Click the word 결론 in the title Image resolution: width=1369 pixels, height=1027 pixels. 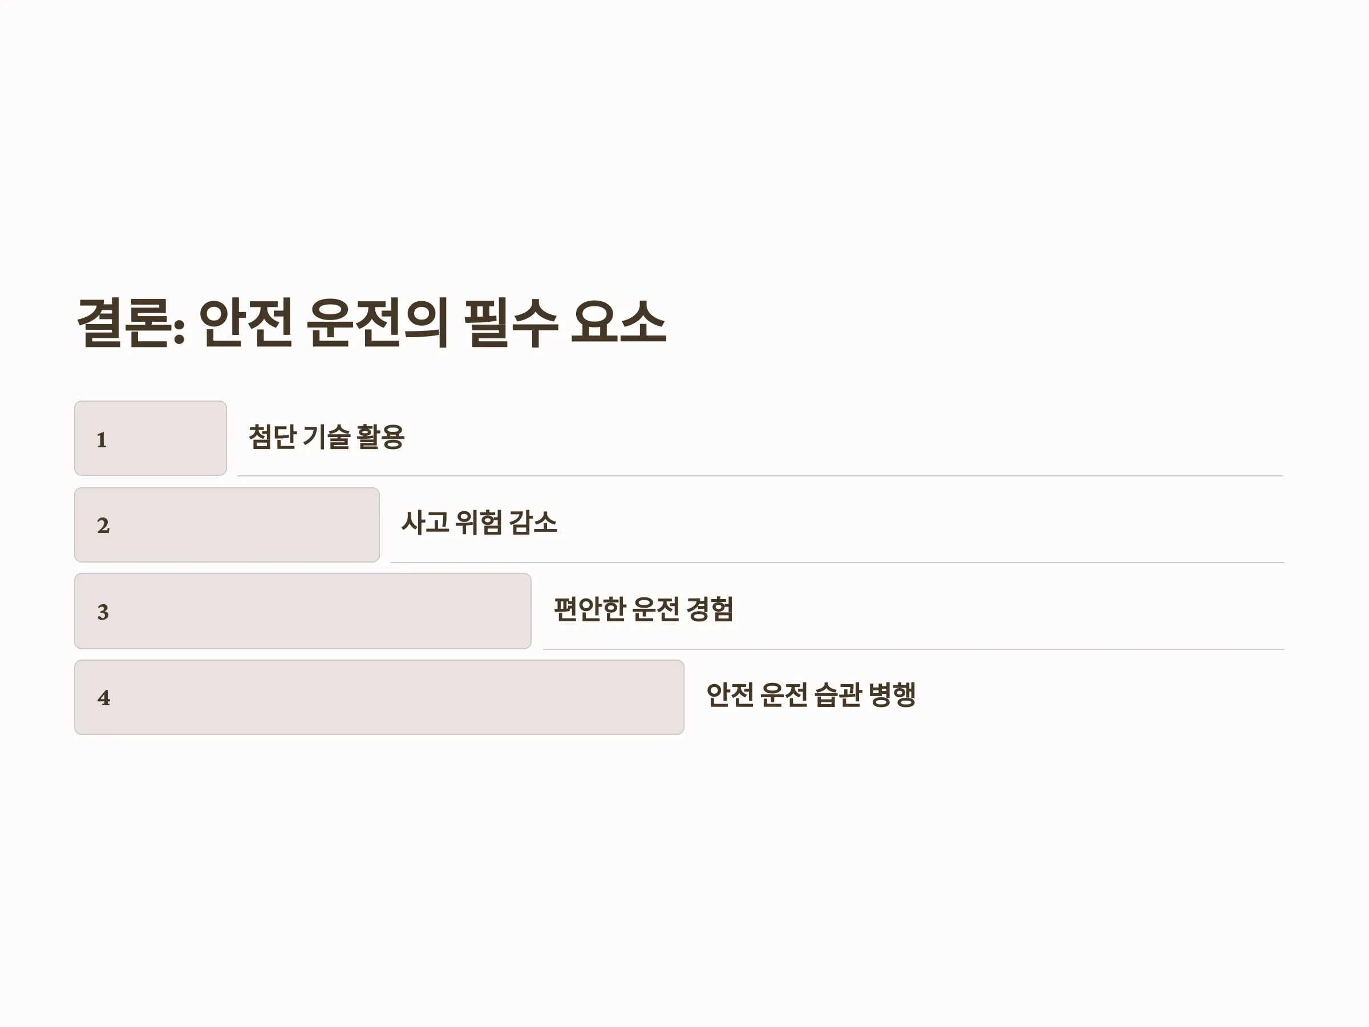(124, 322)
